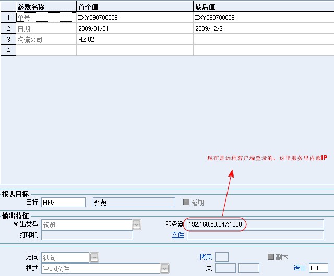Select row 1 header in the parameter grid
The height and width of the screenshot is (276, 334).
point(8,17)
